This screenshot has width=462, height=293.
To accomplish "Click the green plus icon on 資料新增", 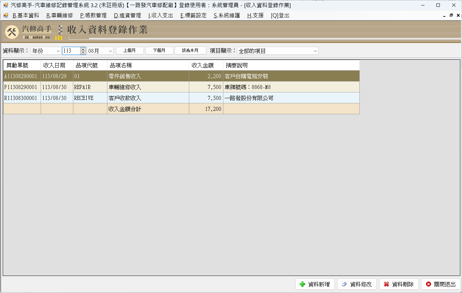I will pos(302,284).
